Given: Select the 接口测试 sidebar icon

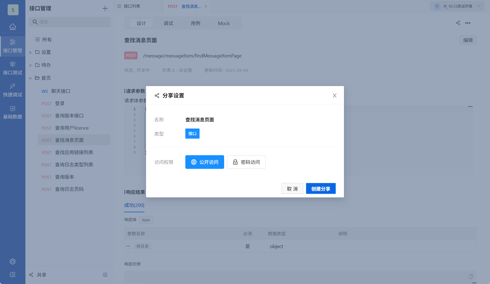Looking at the screenshot, I should point(13,68).
